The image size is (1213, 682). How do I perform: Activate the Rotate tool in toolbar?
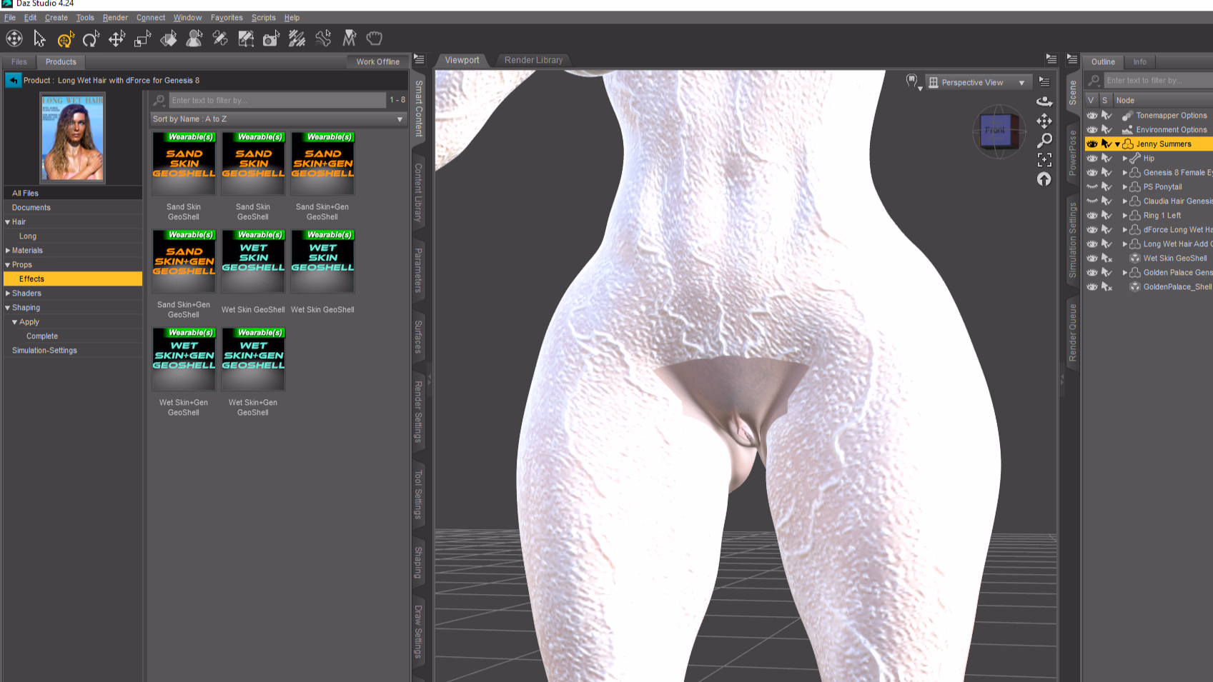click(91, 39)
